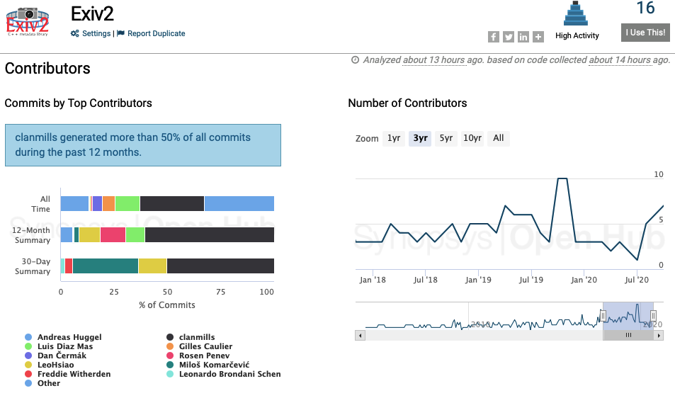
Task: Open Settings via the gear icon
Action: pos(75,33)
